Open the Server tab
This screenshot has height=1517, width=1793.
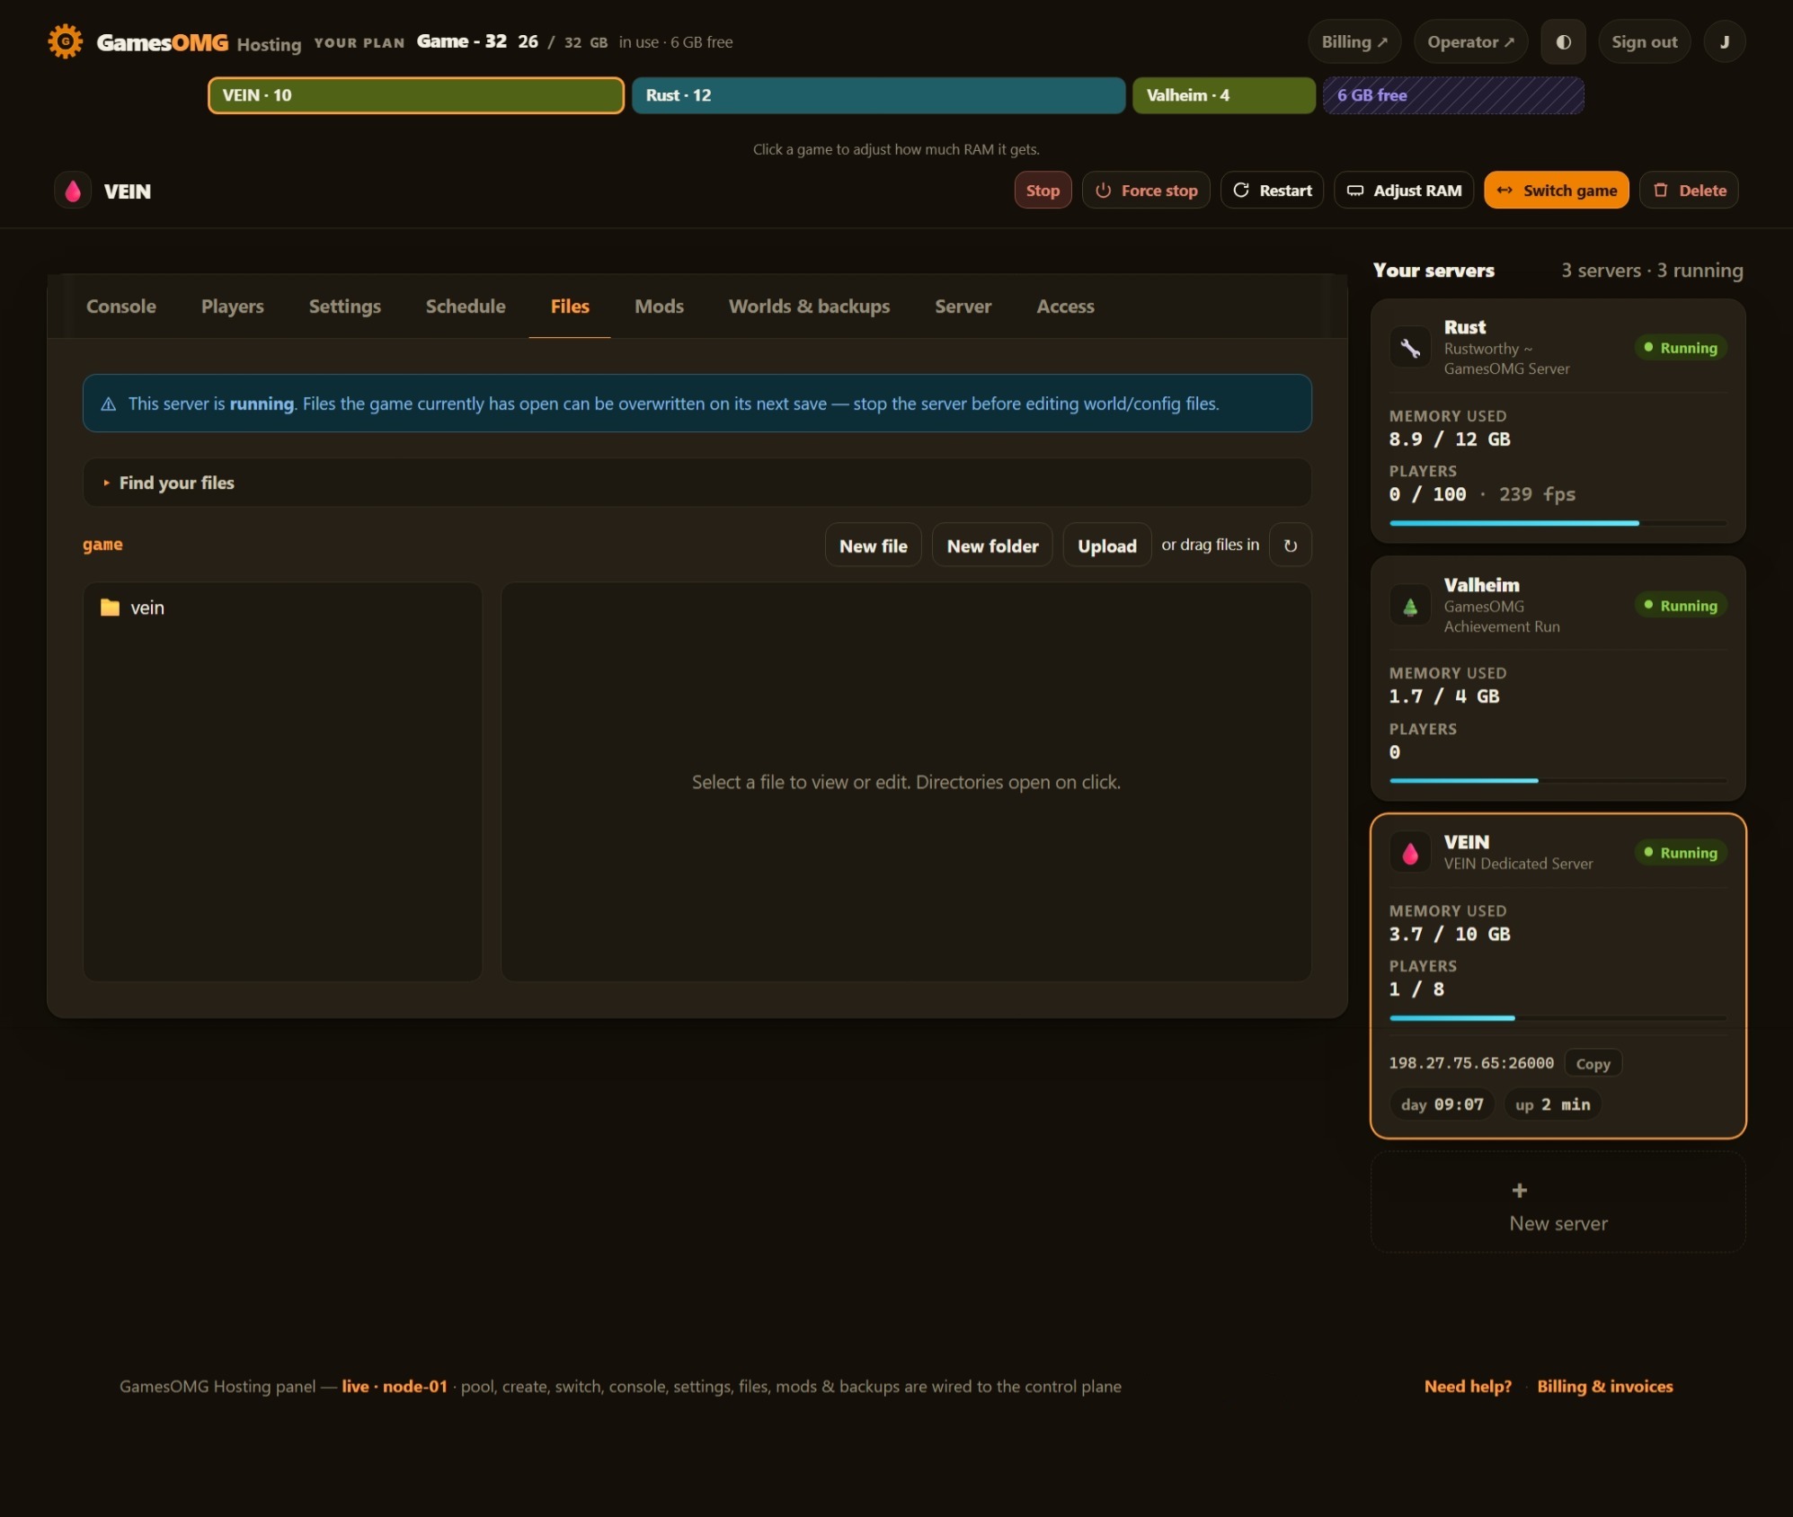[x=963, y=306]
